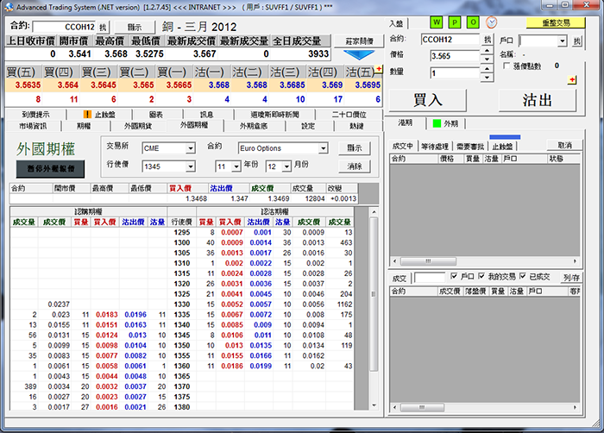Click the green O indicator button
604x433 pixels.
coord(471,22)
